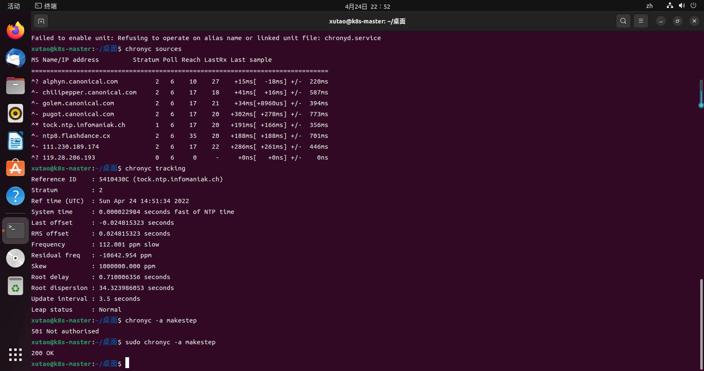Image resolution: width=704 pixels, height=371 pixels.
Task: Select the Terminal icon in dock
Action: tap(15, 231)
